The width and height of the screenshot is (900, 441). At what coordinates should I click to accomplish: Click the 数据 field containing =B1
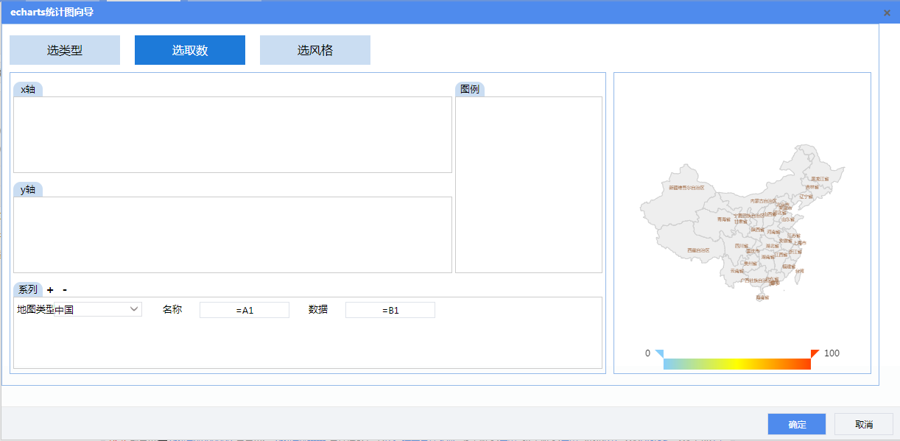[x=390, y=310]
